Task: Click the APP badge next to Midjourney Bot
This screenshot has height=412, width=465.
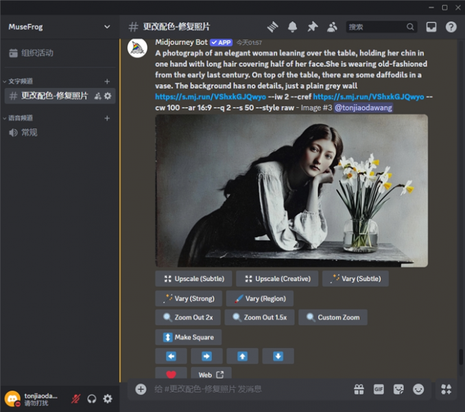Action: tap(221, 43)
